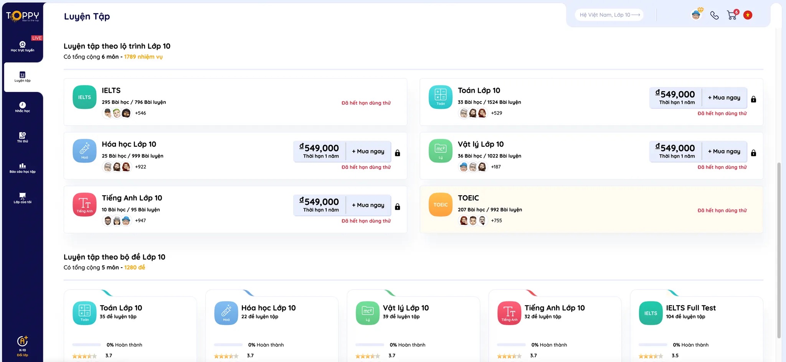View Báo cáo học tập reports
786x362 pixels.
tap(23, 168)
